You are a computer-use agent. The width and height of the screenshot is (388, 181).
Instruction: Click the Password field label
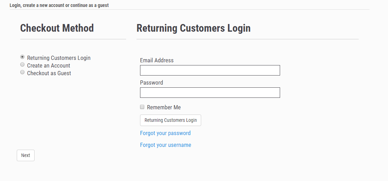(x=152, y=82)
